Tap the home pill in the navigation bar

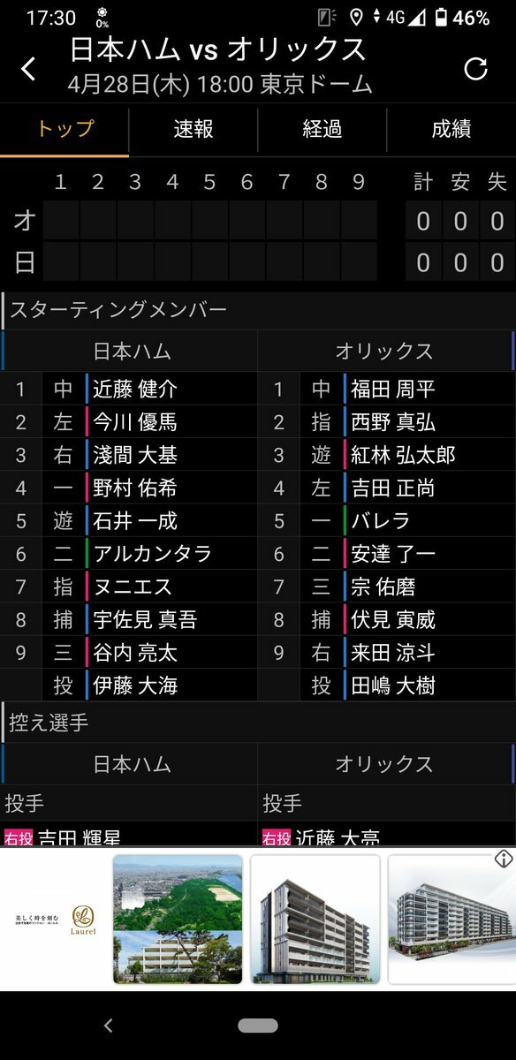click(258, 1026)
